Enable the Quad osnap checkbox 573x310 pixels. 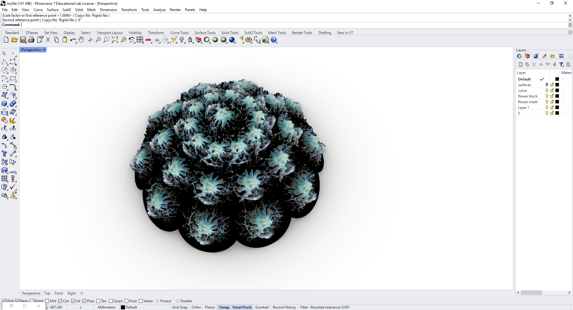[x=111, y=301]
